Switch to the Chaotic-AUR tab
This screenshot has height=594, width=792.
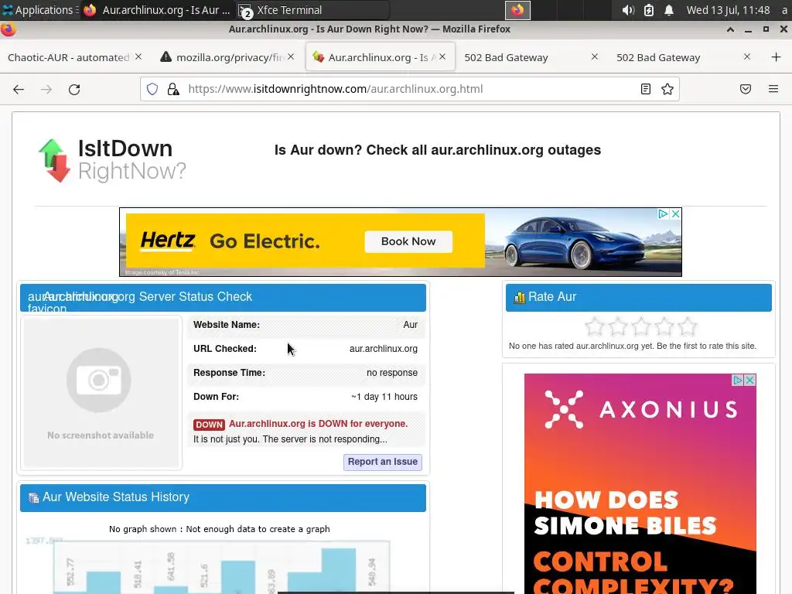[69, 57]
